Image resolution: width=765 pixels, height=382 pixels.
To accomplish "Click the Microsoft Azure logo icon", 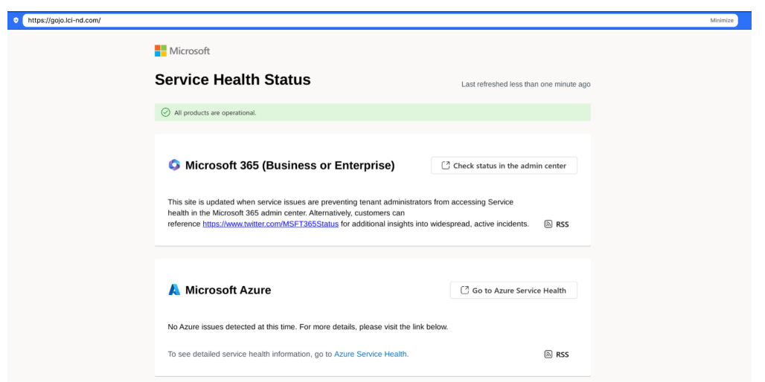I will 174,290.
